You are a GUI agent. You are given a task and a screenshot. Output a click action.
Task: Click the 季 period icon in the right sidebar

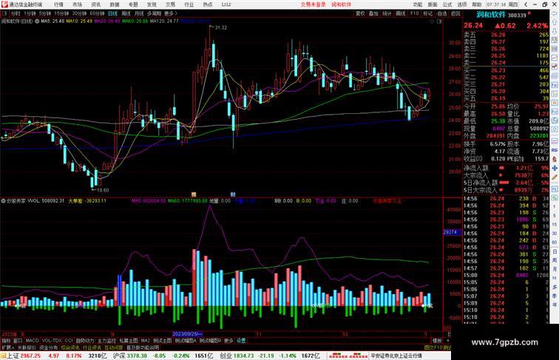pos(555,296)
